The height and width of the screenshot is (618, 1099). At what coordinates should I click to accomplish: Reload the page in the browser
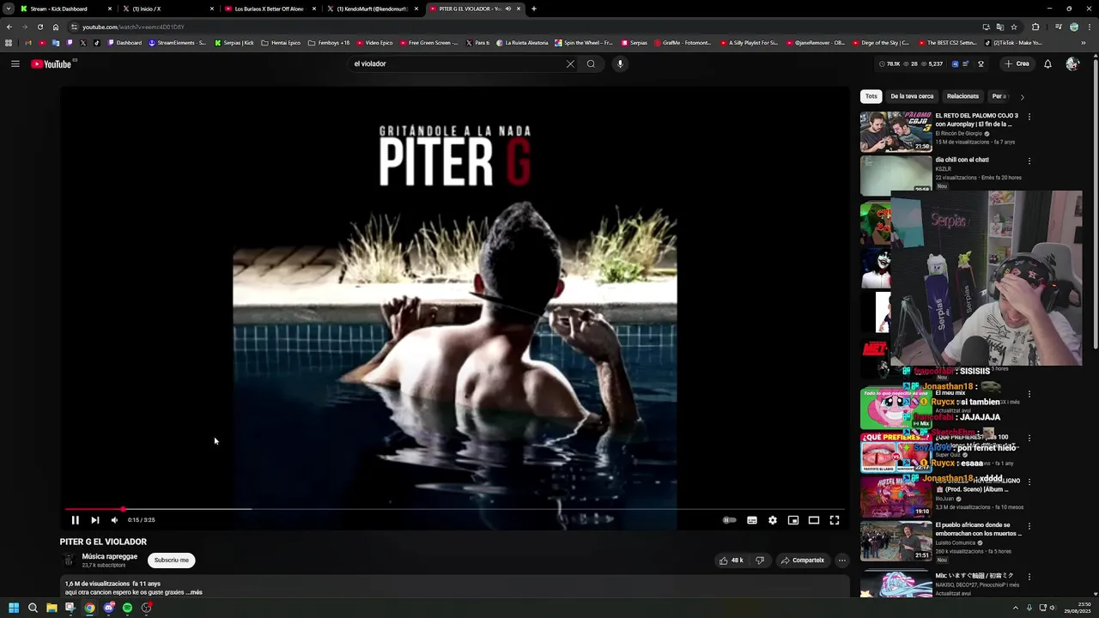click(39, 27)
